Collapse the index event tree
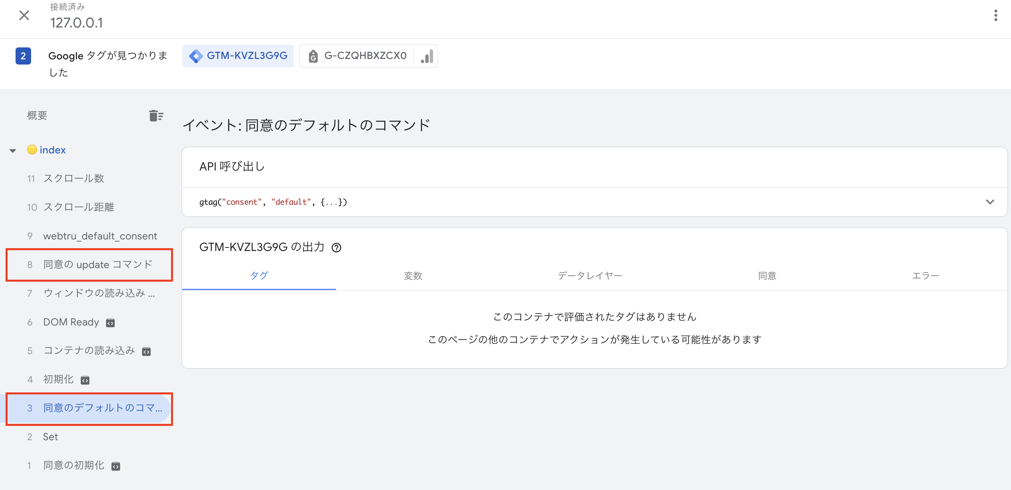 [x=13, y=150]
